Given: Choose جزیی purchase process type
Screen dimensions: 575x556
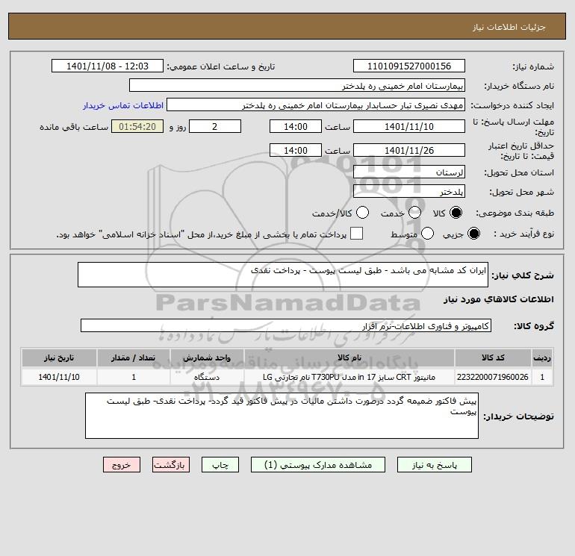Looking at the screenshot, I should 473,234.
